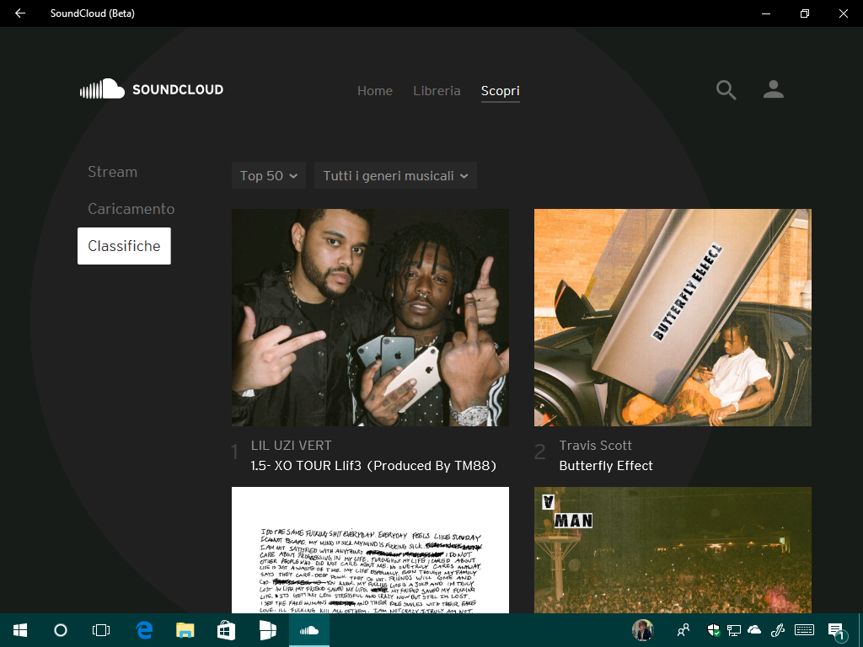The height and width of the screenshot is (647, 863).
Task: Open Cortana search circle in taskbar
Action: (x=61, y=630)
